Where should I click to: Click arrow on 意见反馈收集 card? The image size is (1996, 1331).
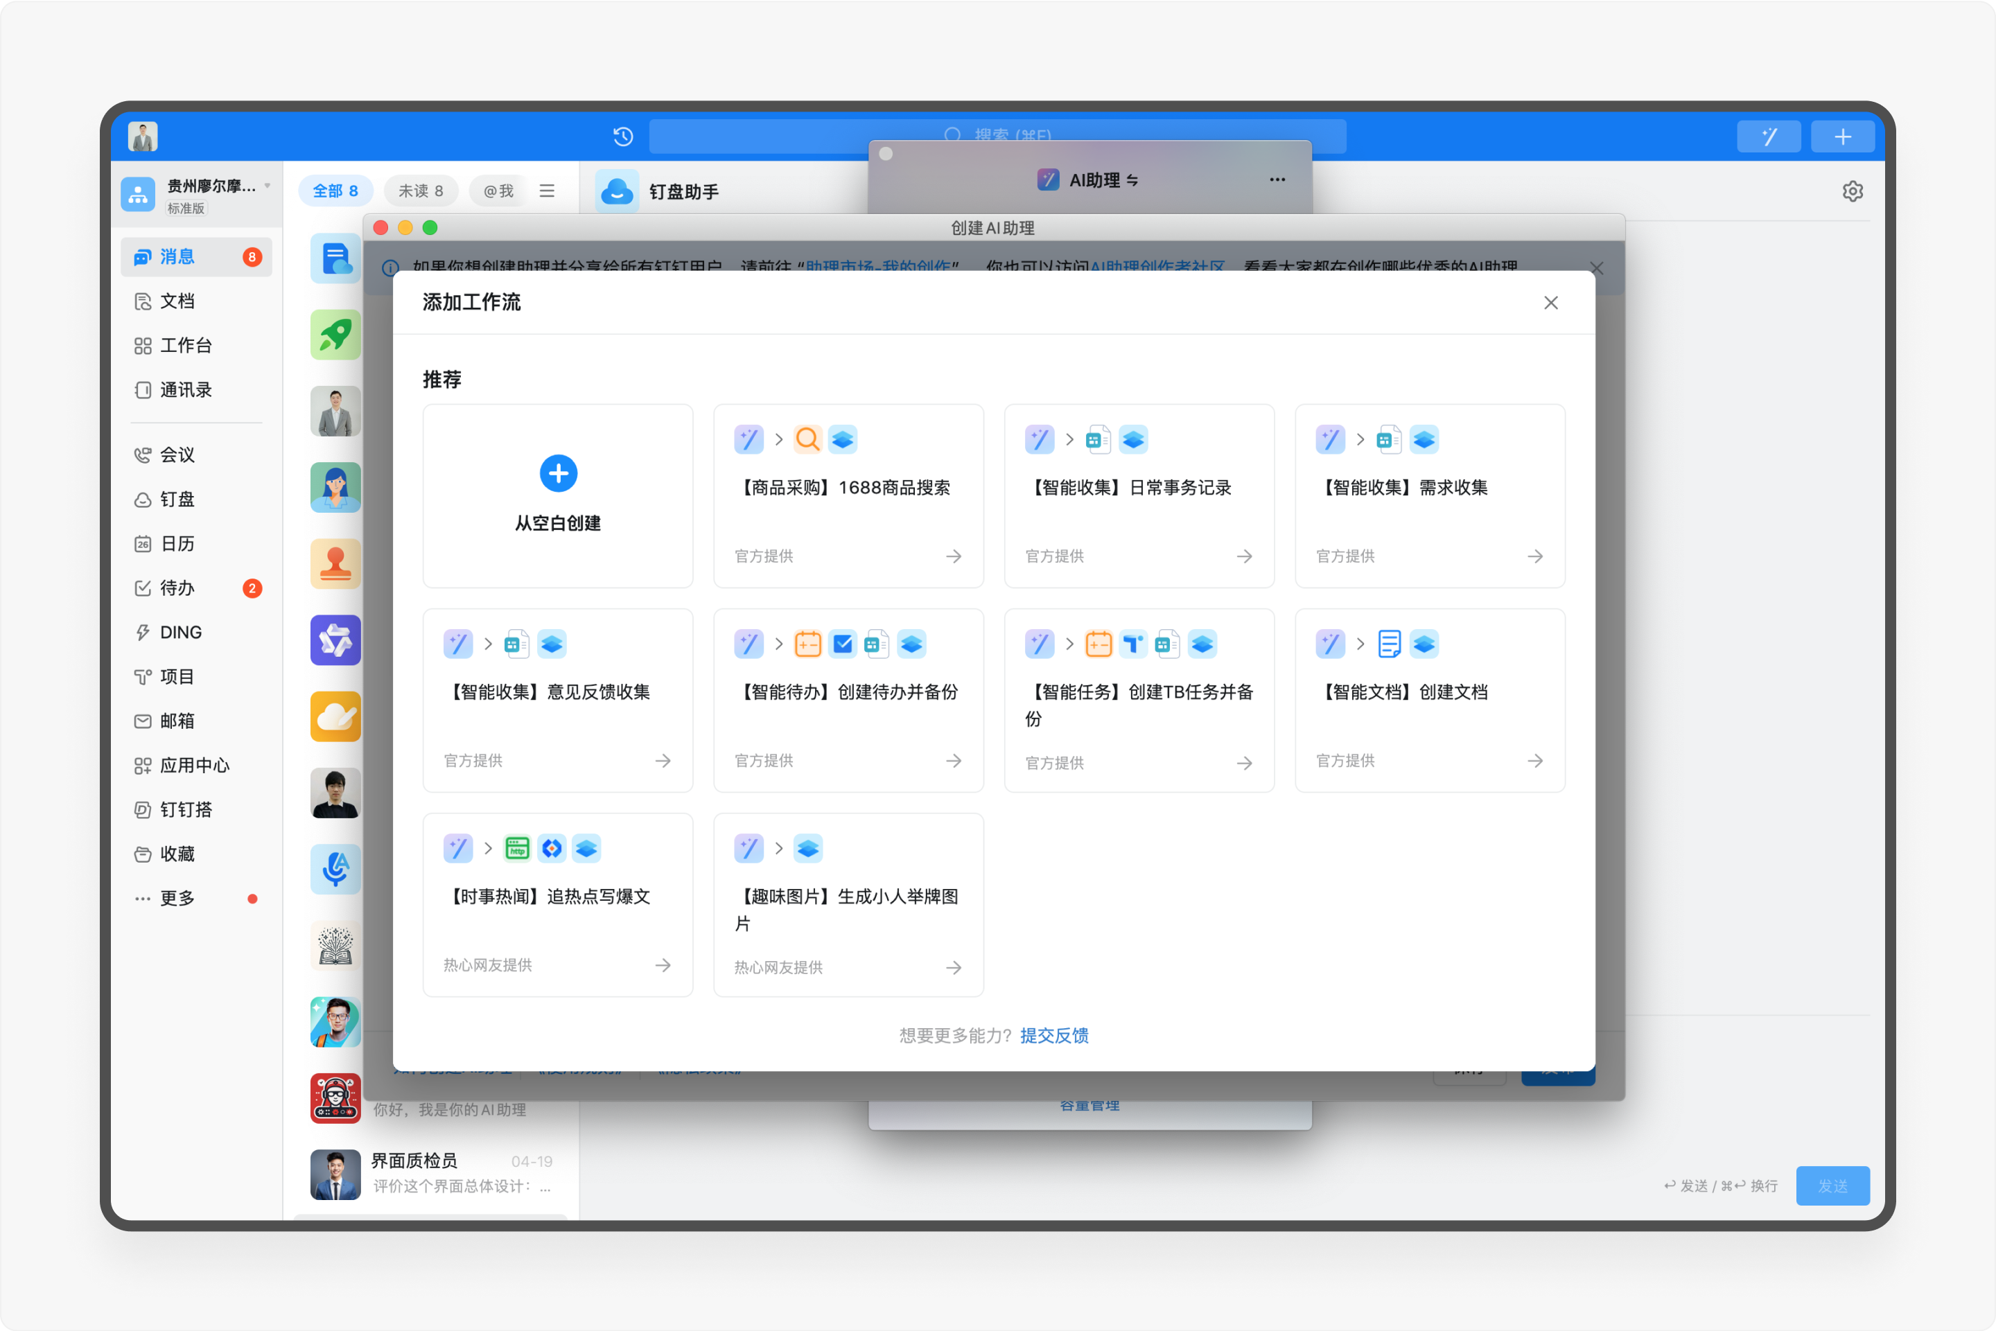coord(663,761)
